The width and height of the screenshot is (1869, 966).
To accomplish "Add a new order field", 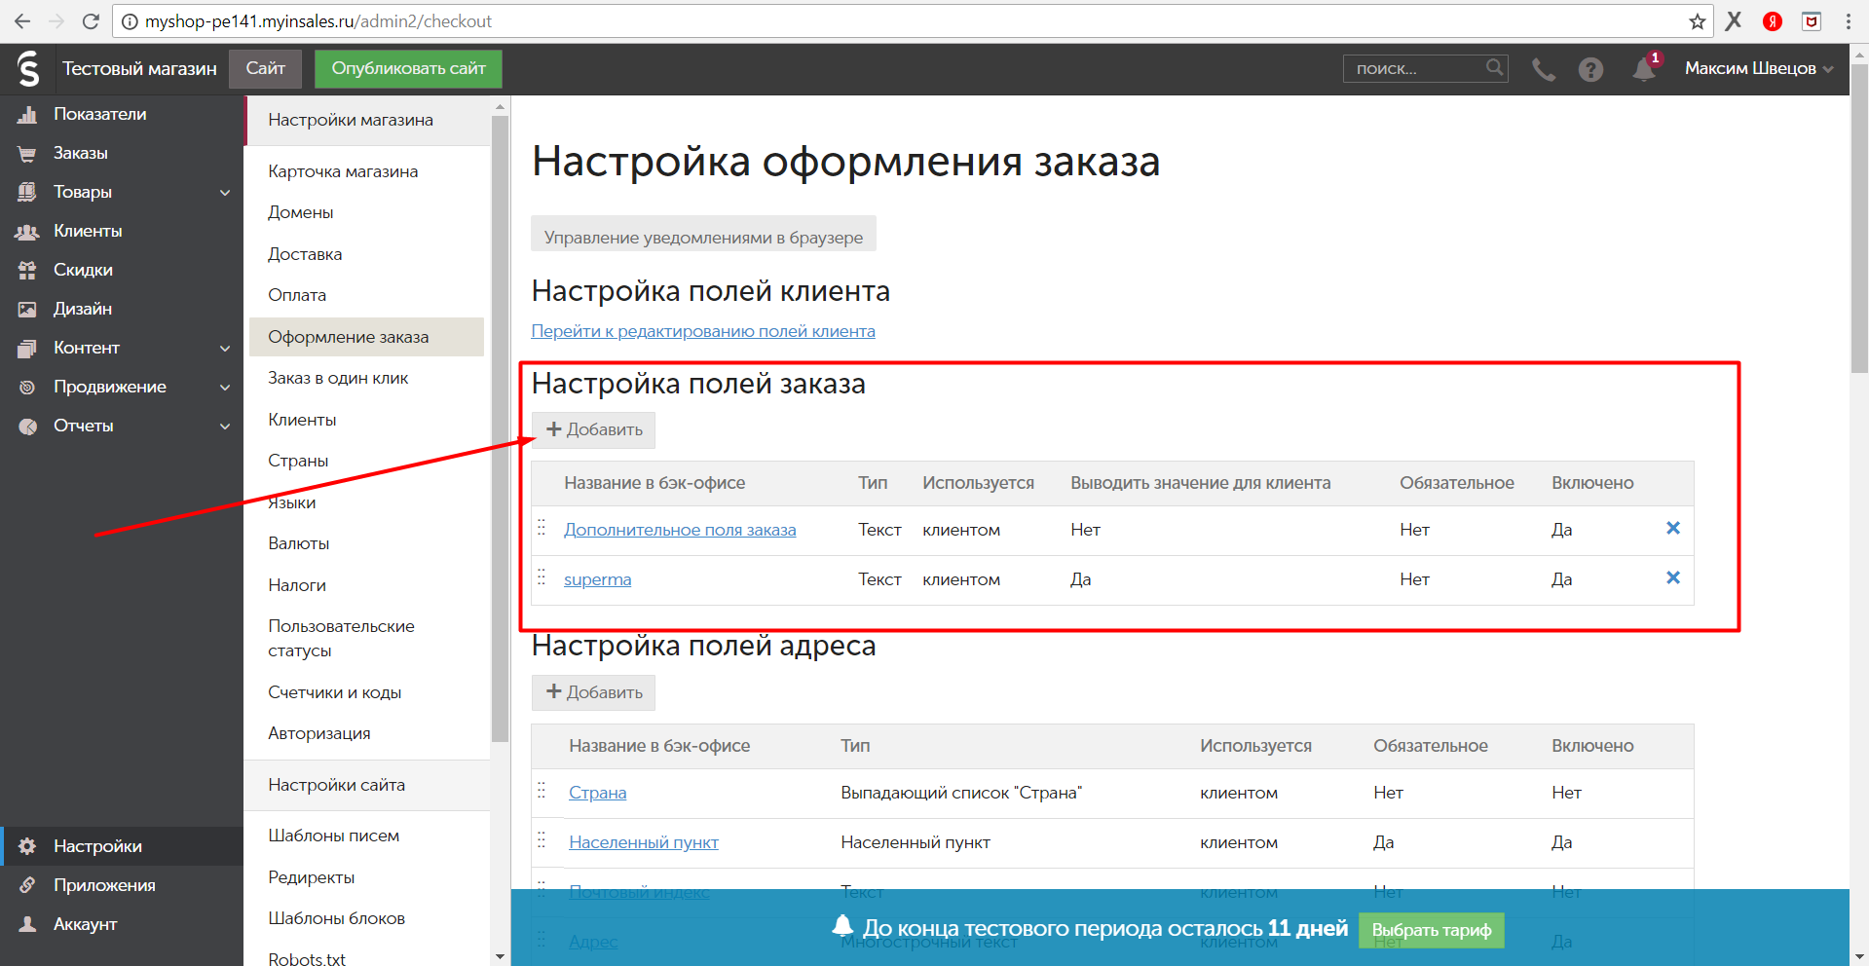I will click(x=593, y=429).
